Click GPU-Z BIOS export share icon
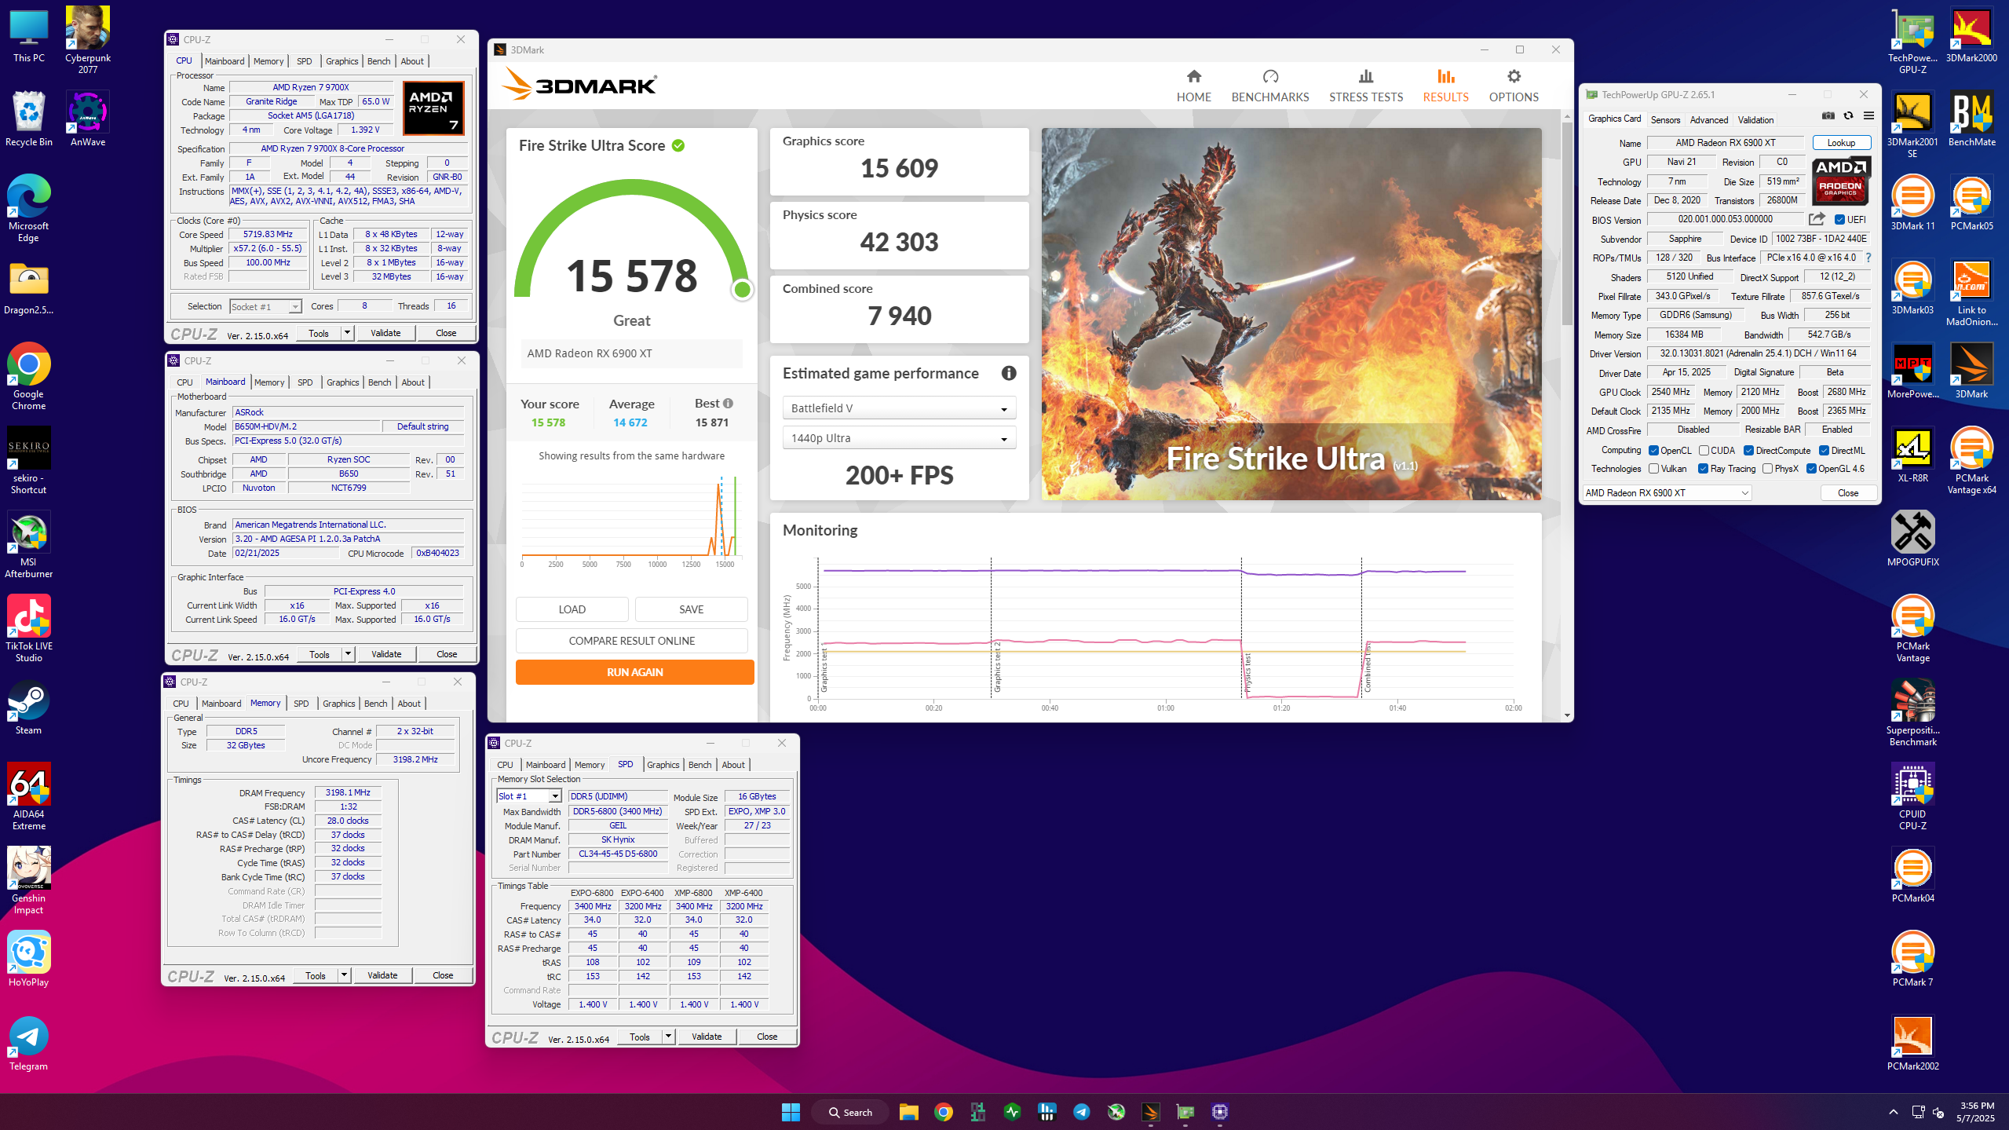This screenshot has width=2009, height=1130. (1817, 219)
